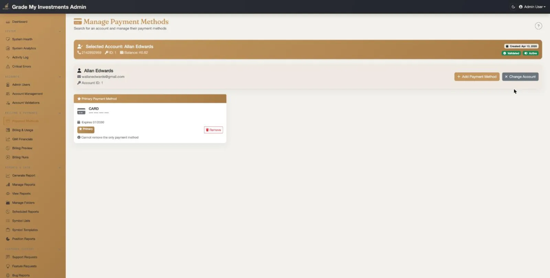
Task: Click the Generate Report graph icon
Action: click(x=8, y=176)
